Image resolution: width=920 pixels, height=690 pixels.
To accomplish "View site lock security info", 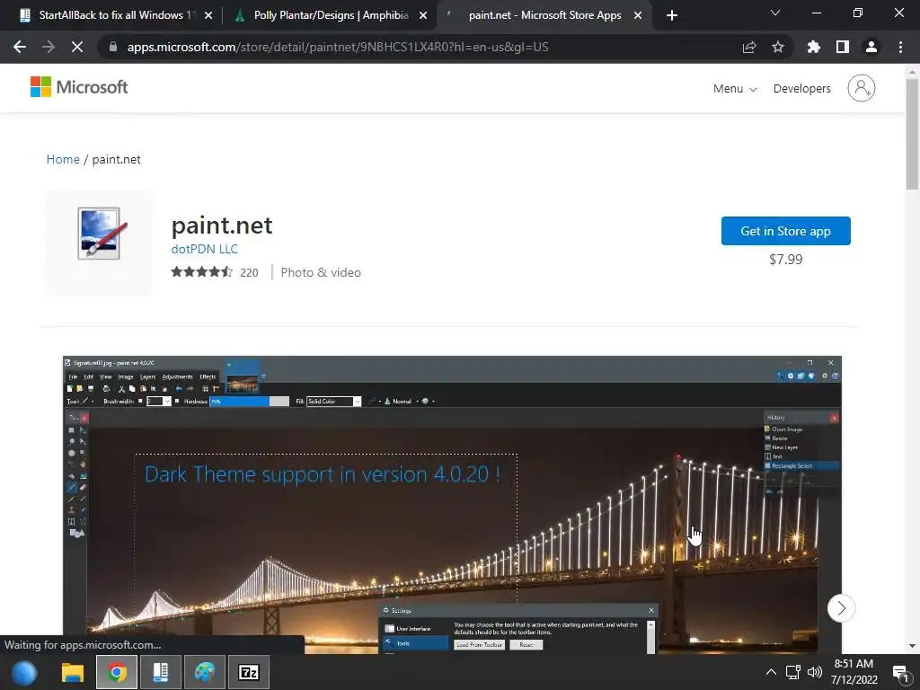I will [113, 47].
